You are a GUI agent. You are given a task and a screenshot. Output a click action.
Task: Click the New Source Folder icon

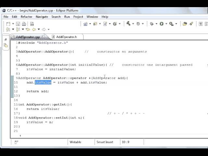[95, 24]
